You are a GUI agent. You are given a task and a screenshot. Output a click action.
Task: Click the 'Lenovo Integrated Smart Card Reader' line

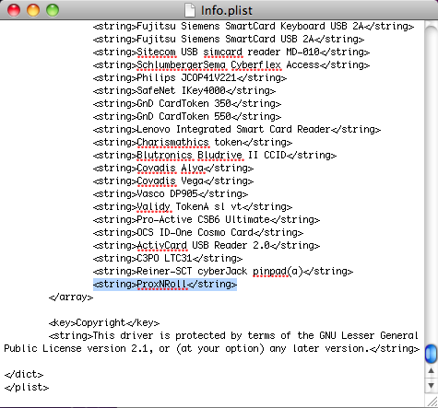coord(237,130)
